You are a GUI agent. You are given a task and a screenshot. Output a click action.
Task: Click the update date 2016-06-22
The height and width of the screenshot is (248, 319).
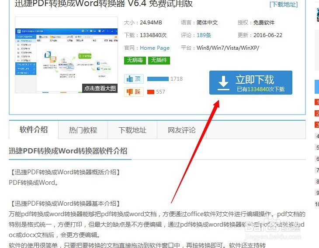[268, 35]
